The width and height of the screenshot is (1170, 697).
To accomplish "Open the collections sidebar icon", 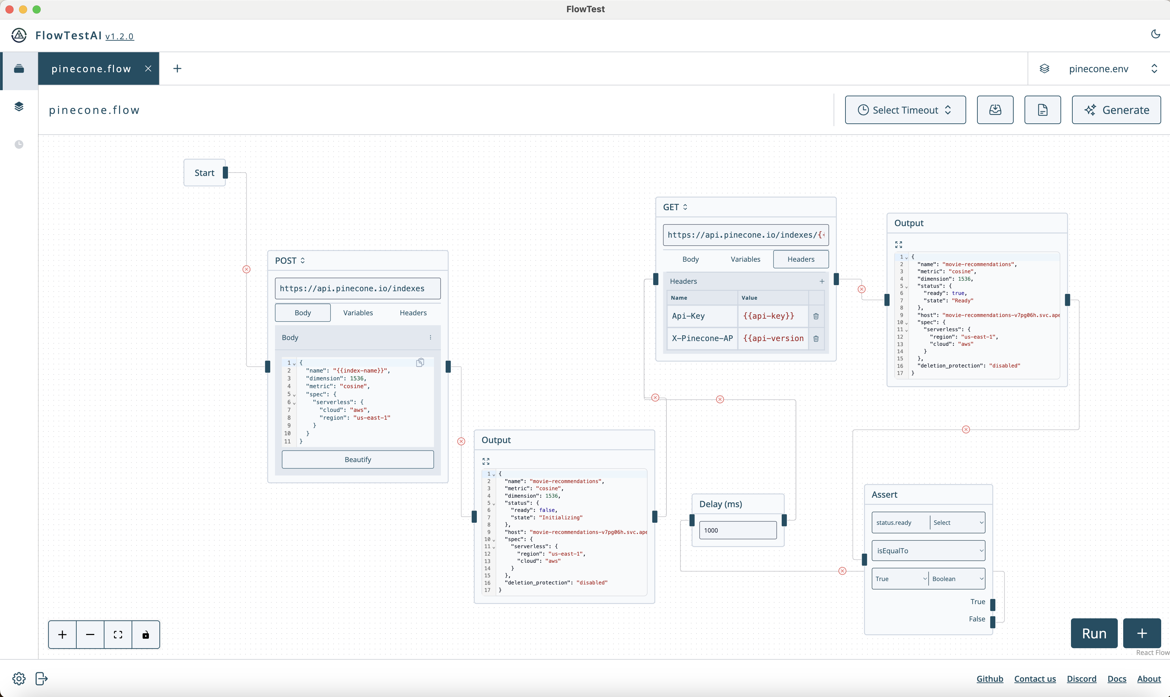I will (x=19, y=68).
